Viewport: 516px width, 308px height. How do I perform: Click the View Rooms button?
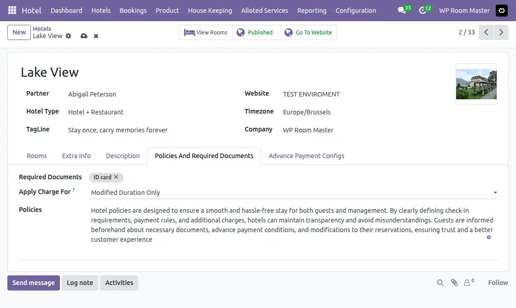pos(205,32)
